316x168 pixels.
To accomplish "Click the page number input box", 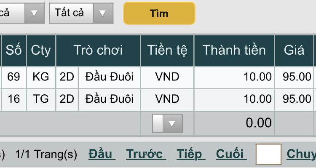I will tap(268, 154).
